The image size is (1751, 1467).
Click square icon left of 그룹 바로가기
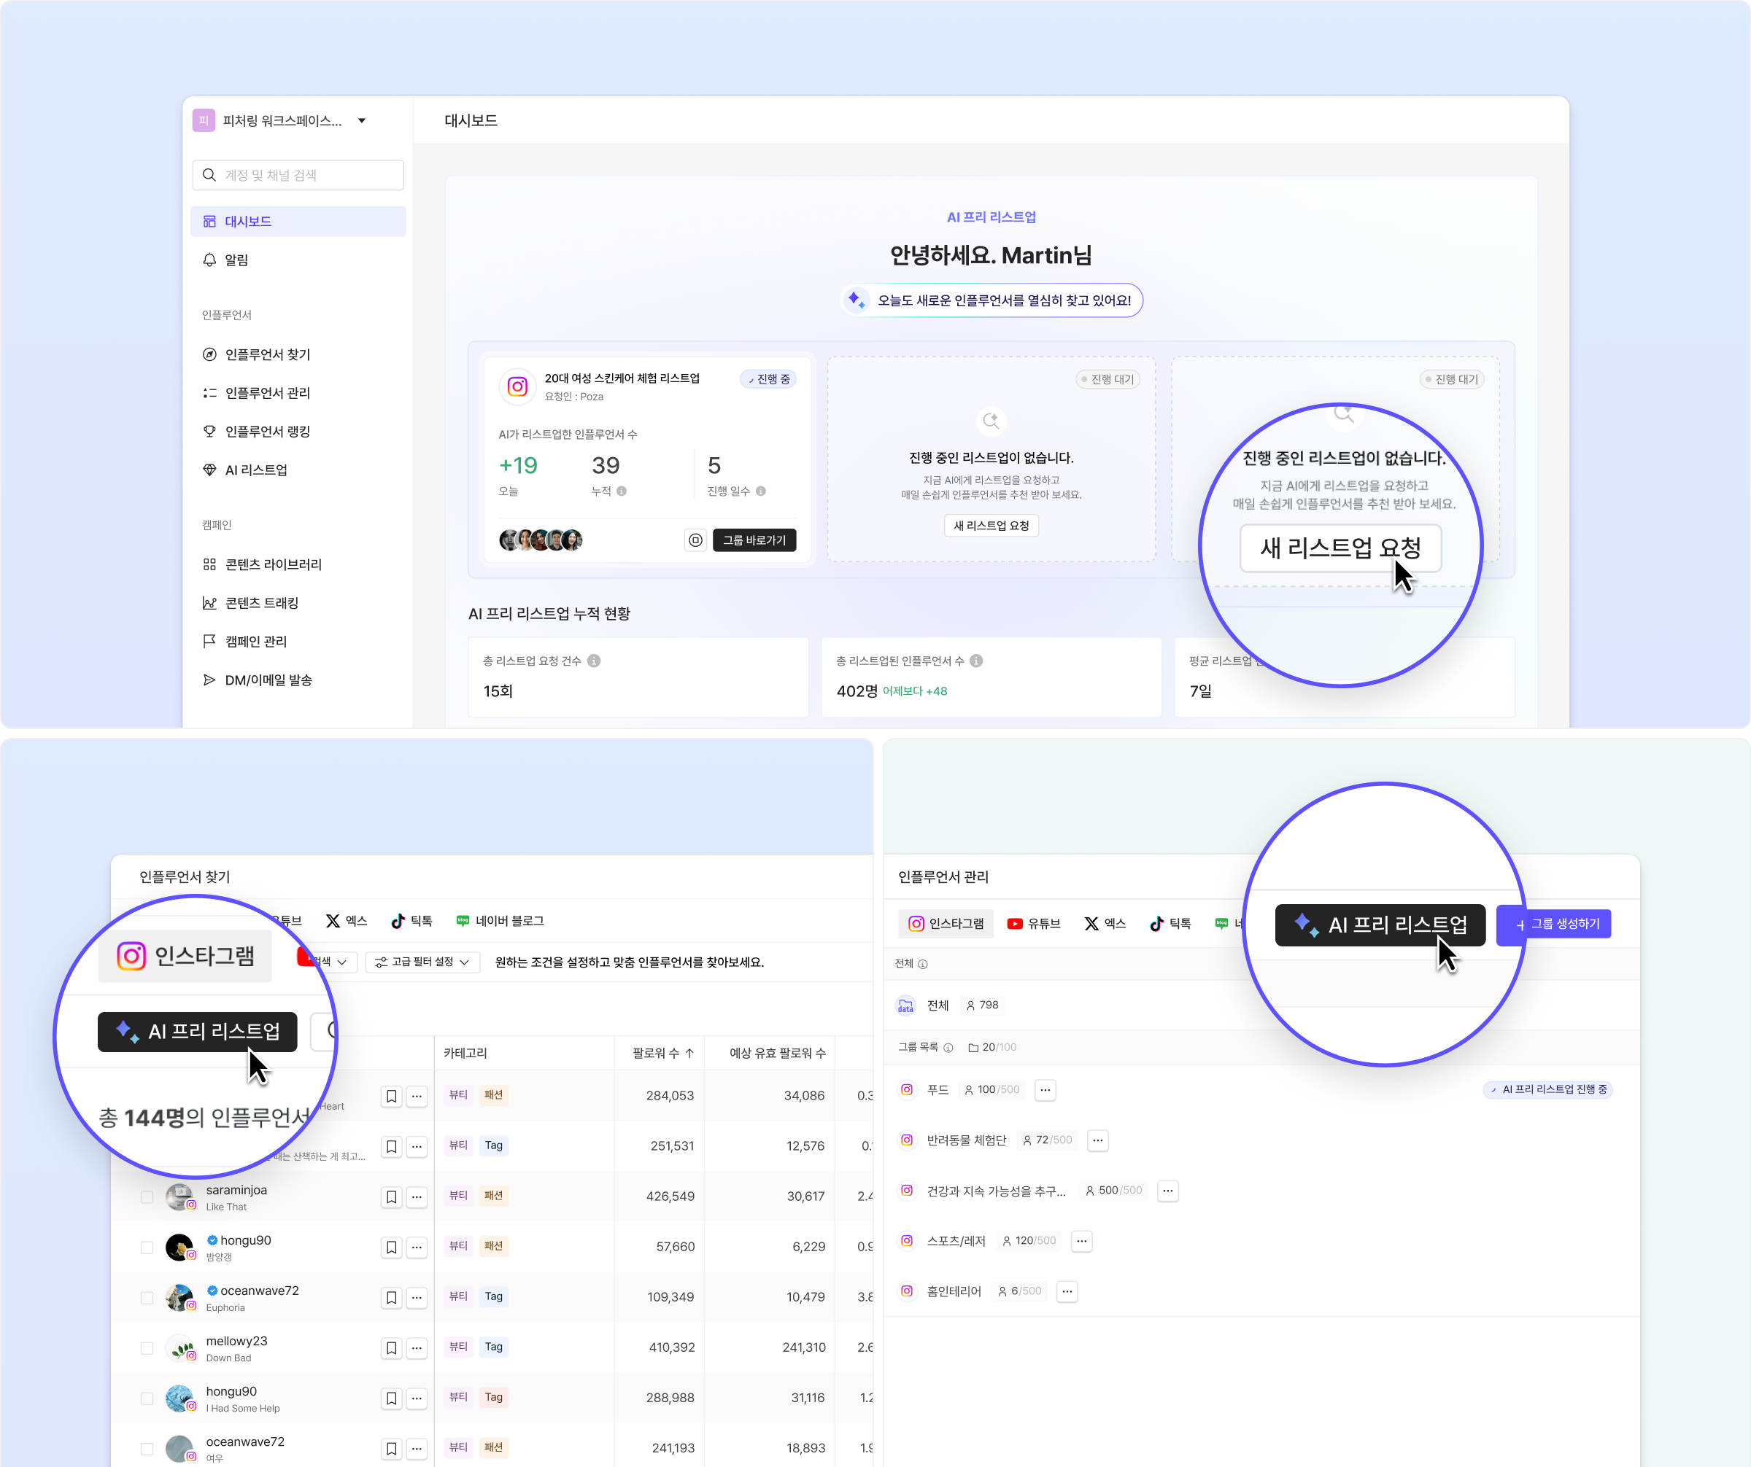coord(695,541)
